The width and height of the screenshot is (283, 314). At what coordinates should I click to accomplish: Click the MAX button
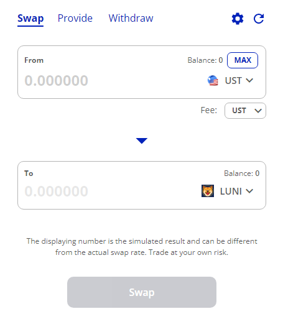(243, 60)
